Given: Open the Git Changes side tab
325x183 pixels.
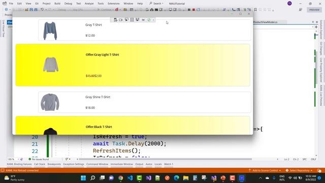Looking at the screenshot, I should point(321,48).
